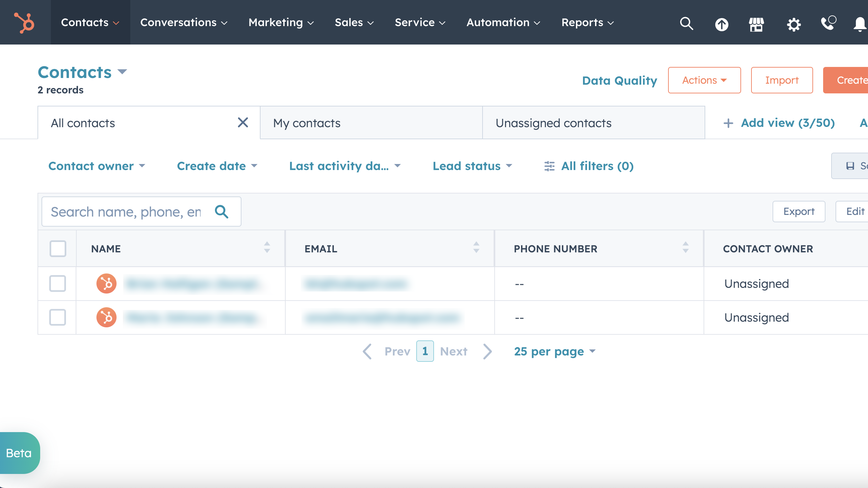Open the Data Quality link
Viewport: 868px width, 488px height.
[x=619, y=80]
